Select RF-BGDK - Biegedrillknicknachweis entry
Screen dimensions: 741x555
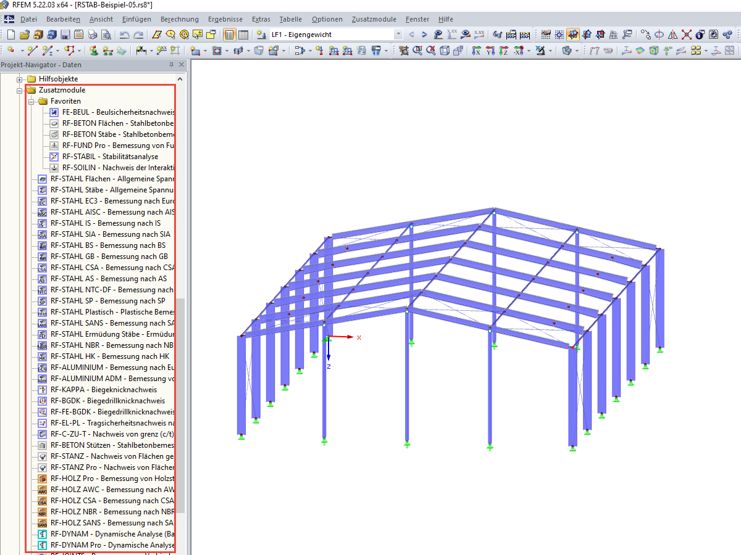tap(108, 401)
